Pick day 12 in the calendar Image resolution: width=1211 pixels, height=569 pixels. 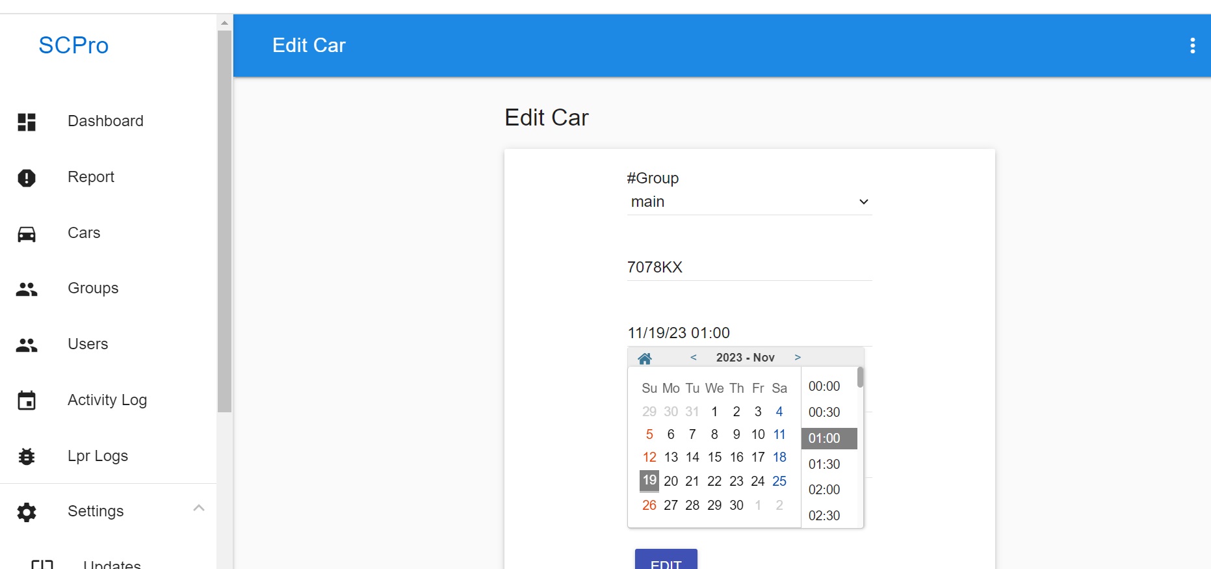coord(649,457)
